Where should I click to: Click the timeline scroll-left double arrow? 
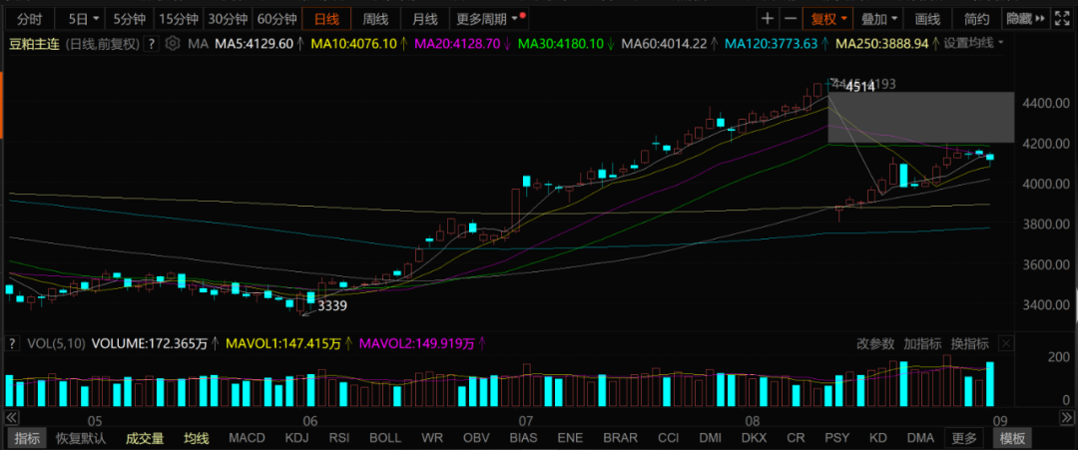[12, 418]
